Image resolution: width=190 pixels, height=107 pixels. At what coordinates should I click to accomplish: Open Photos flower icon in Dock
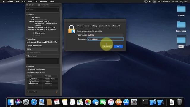[88, 102]
